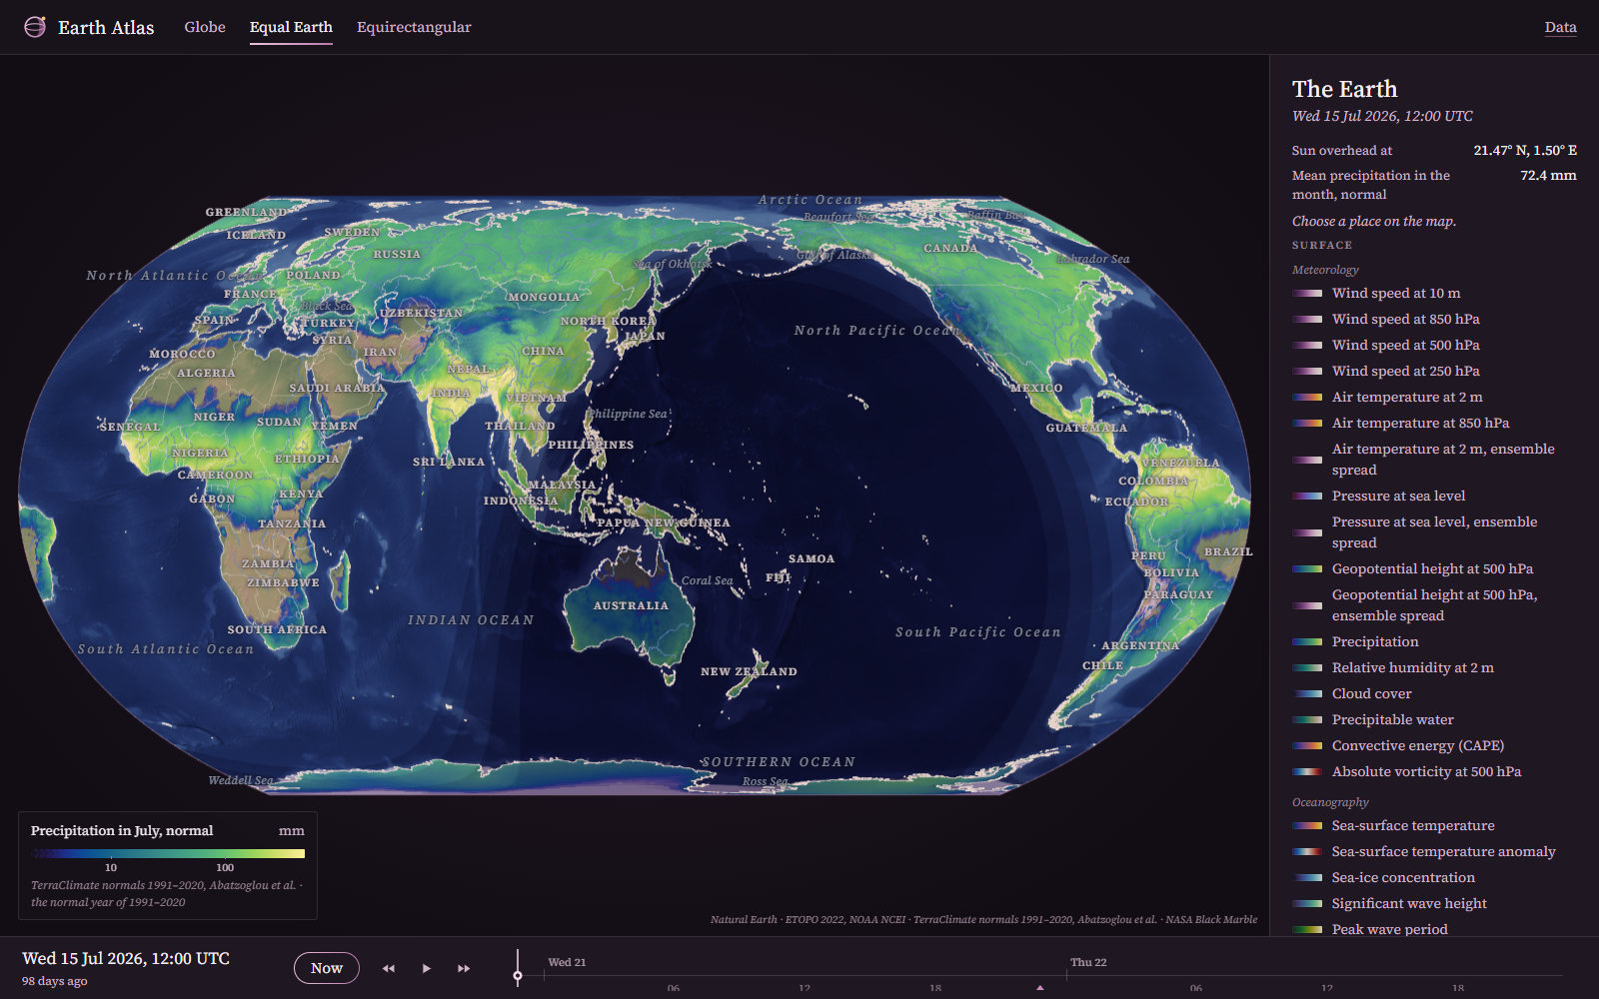This screenshot has width=1599, height=999.
Task: Select the Wind speed at 10 m layer
Action: (1436, 293)
